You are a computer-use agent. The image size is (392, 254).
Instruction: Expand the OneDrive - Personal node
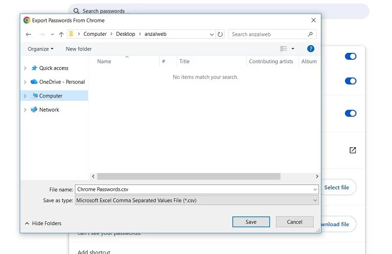[25, 82]
